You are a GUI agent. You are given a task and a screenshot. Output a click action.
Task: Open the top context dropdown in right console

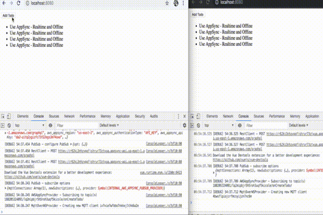tap(219, 125)
